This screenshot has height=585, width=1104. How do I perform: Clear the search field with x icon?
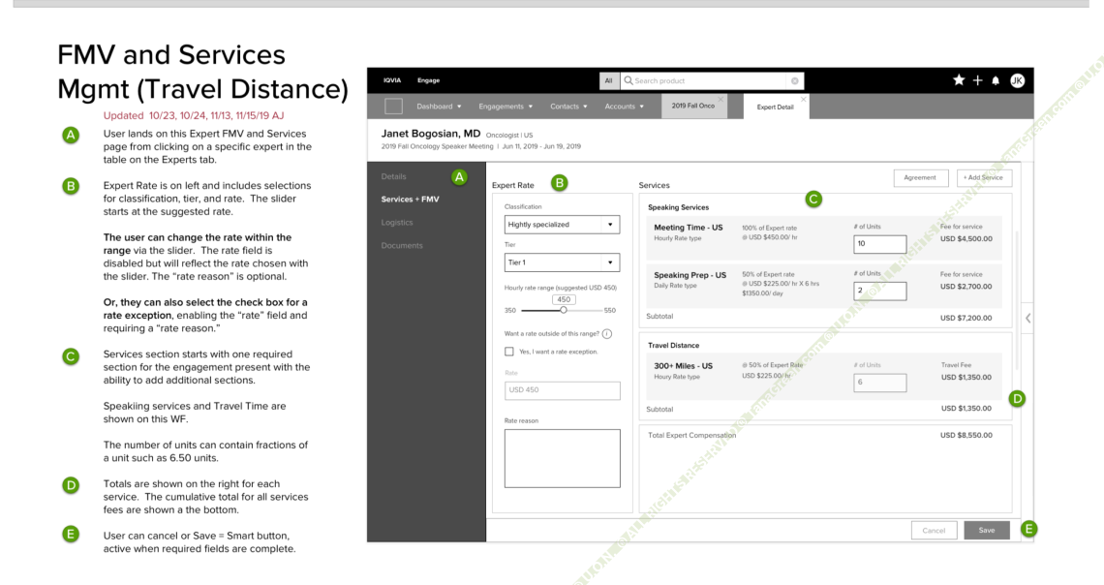pyautogui.click(x=795, y=81)
